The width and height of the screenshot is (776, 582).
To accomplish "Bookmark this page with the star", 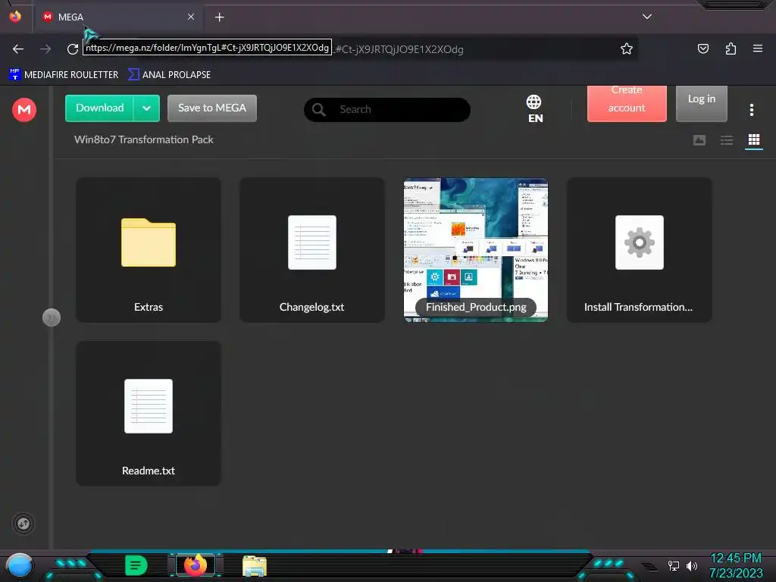I will (x=627, y=48).
